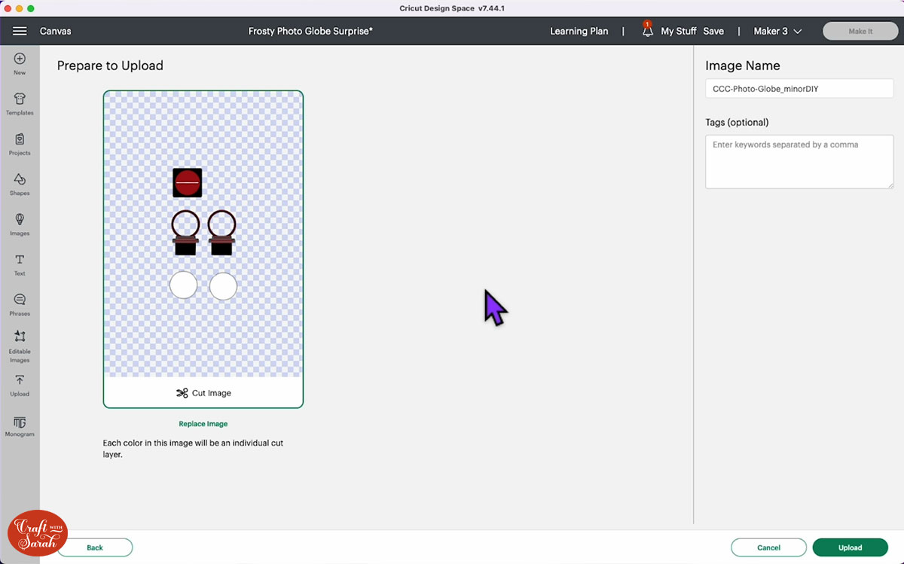Click the Cancel button
The height and width of the screenshot is (564, 904).
click(768, 547)
